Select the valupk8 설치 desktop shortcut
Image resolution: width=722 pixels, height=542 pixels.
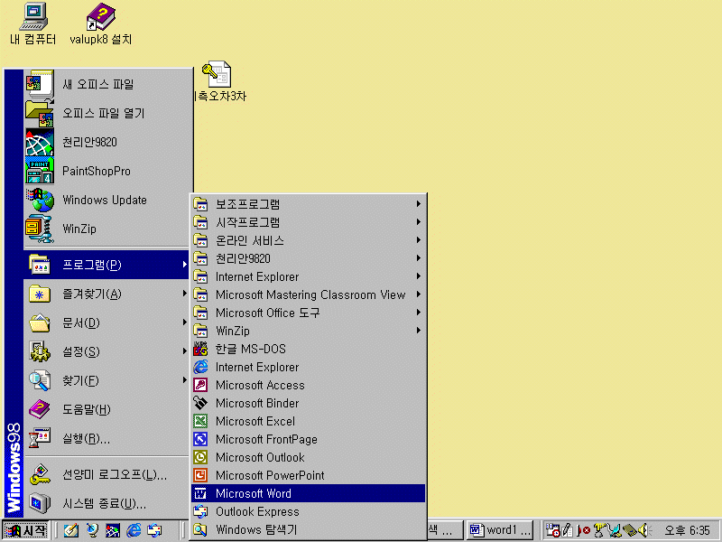101,23
